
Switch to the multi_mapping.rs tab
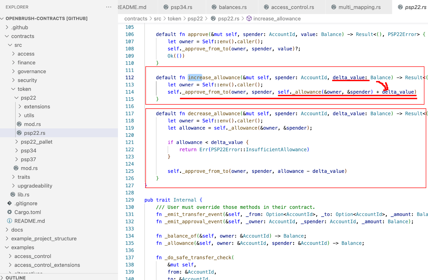[360, 7]
